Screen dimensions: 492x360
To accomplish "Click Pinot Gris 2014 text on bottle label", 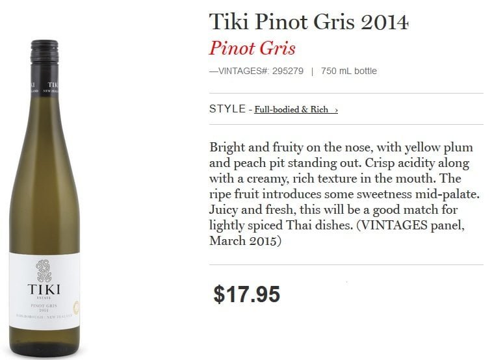I will pyautogui.click(x=44, y=307).
